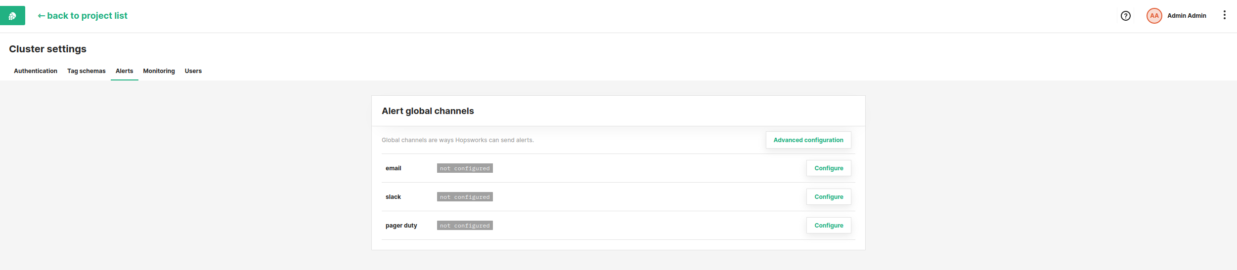The height and width of the screenshot is (270, 1237).
Task: Click the pager duty not configured badge
Action: (465, 226)
